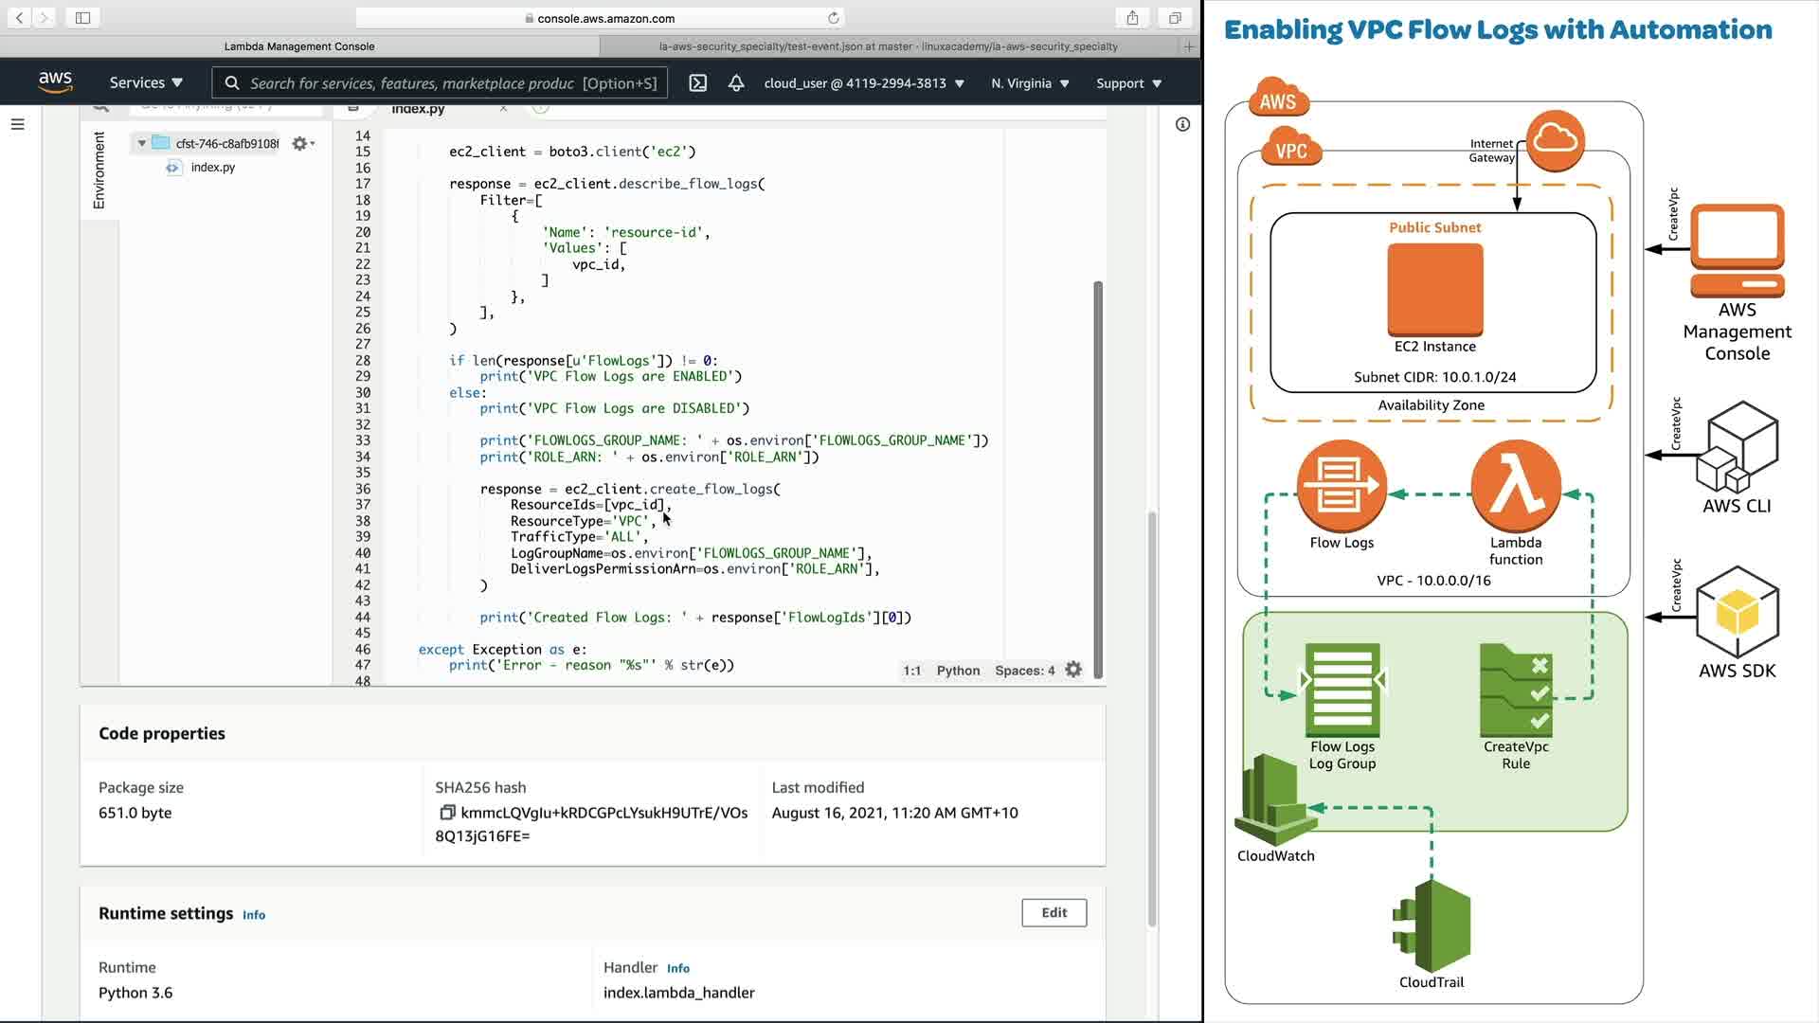
Task: Switch to Lambda Management Console tab
Action: (299, 45)
